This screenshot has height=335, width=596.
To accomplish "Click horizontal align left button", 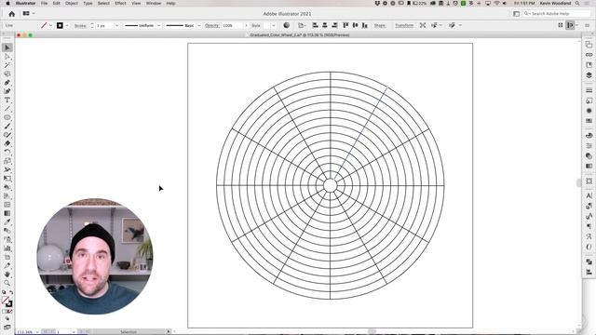I will click(315, 25).
